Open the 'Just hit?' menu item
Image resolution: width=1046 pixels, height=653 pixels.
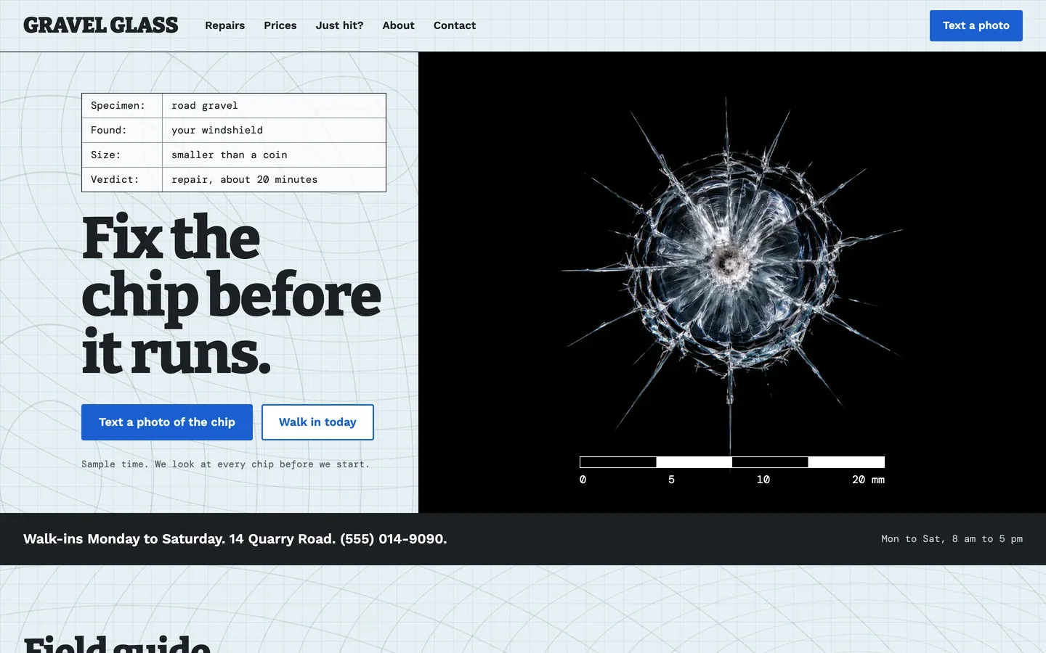coord(339,25)
